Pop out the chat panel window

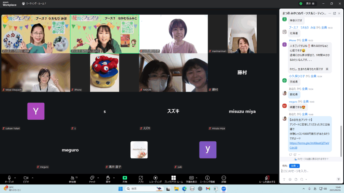pos(334,13)
